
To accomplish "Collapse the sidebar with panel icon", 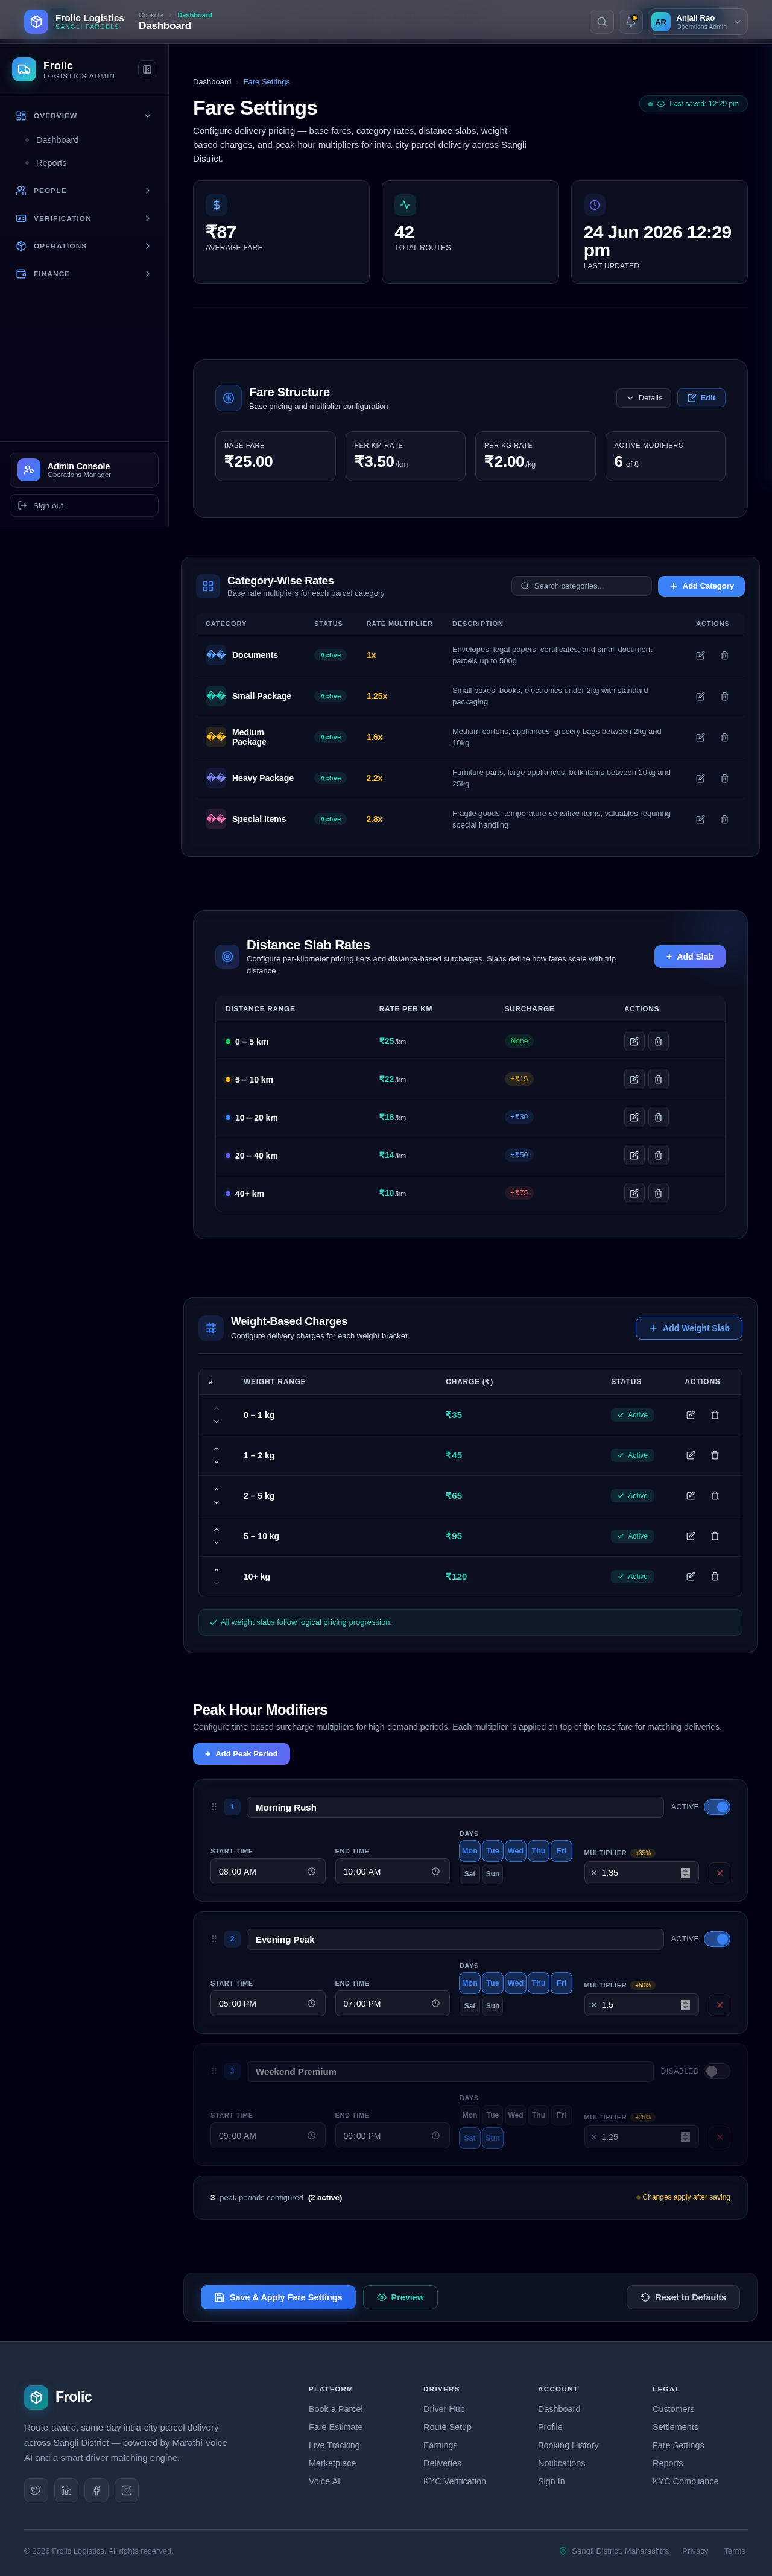I will click(147, 69).
